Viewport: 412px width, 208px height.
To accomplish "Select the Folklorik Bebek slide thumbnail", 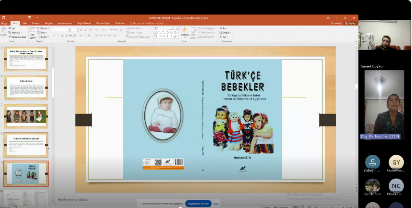I will [26, 88].
